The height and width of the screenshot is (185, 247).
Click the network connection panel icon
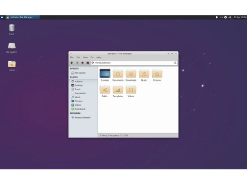221,17
